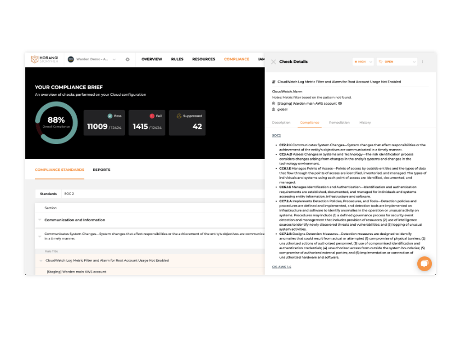Viewport: 461px width, 344px height.
Task: Open the Standards SOC 2 dropdown
Action: [x=150, y=193]
